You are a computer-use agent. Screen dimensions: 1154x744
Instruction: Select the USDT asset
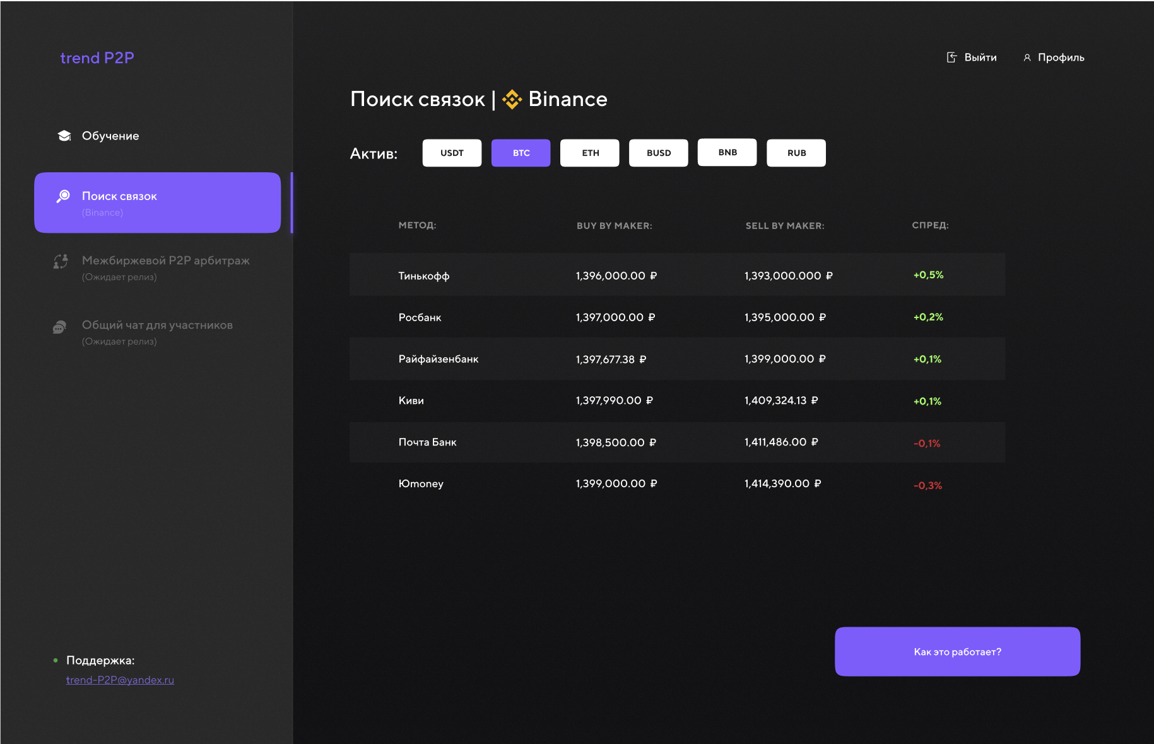tap(452, 153)
